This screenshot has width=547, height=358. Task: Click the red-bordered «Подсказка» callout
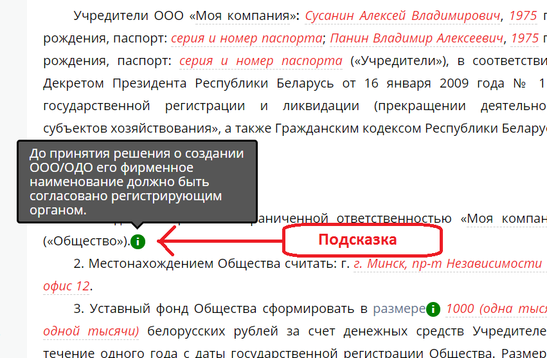pyautogui.click(x=362, y=241)
